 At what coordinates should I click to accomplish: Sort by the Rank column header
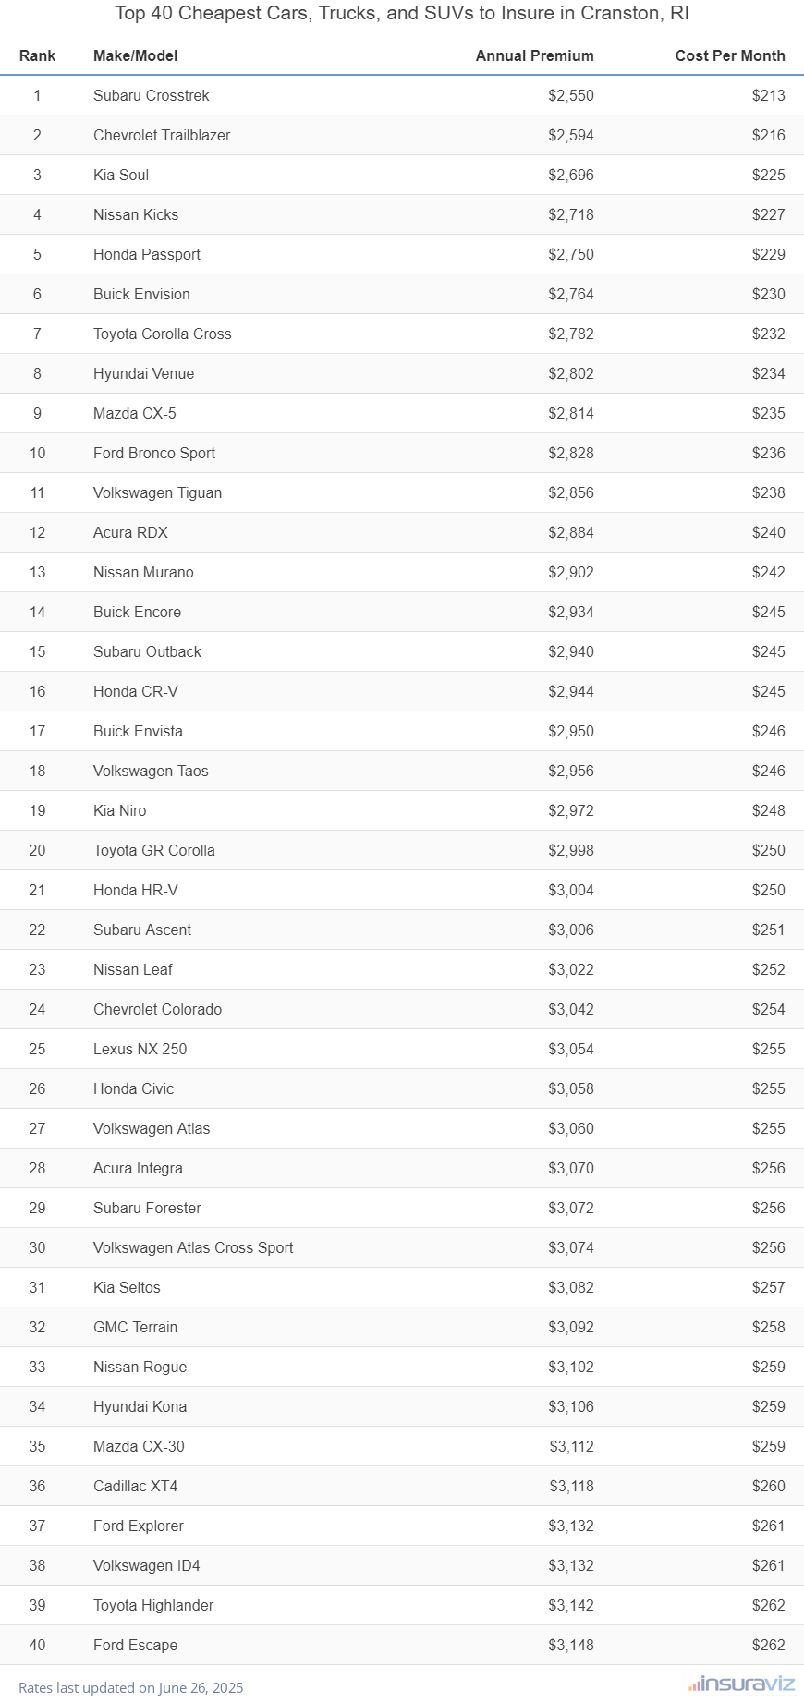click(x=37, y=55)
